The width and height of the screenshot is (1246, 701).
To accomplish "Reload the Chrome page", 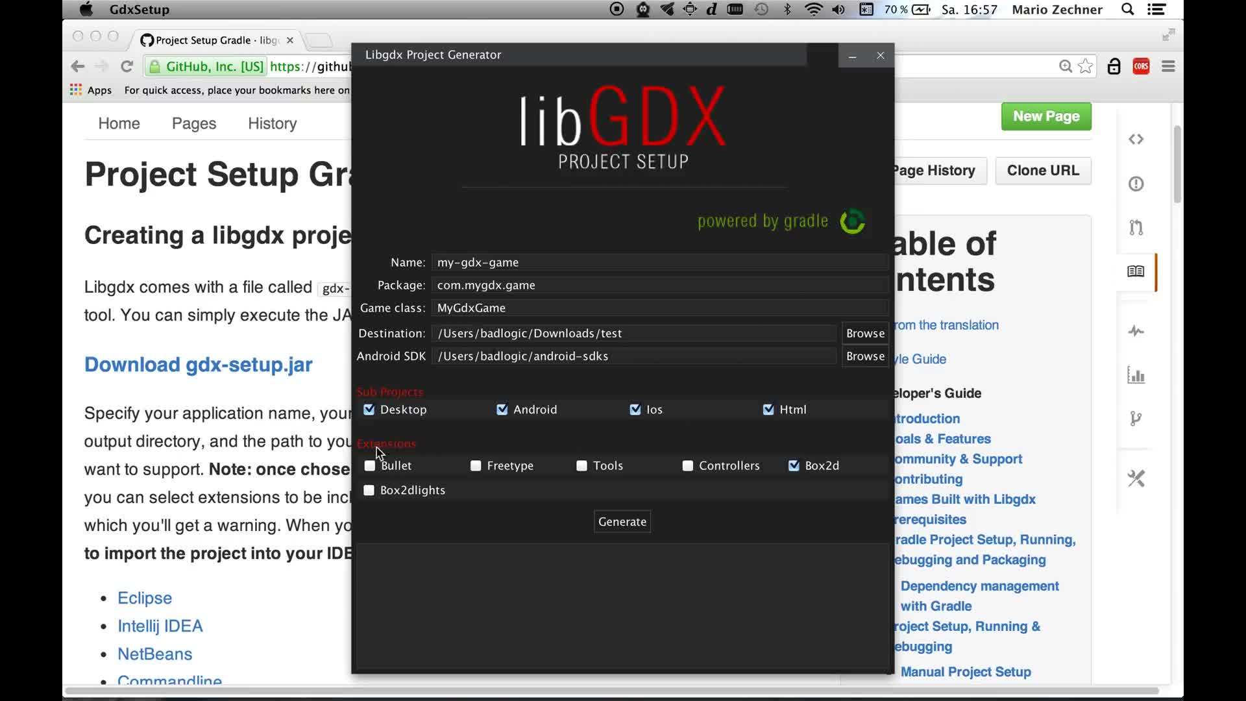I will [127, 66].
